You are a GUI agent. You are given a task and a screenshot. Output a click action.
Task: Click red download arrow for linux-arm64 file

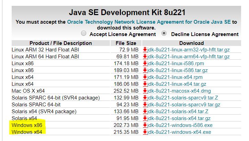[145, 57]
